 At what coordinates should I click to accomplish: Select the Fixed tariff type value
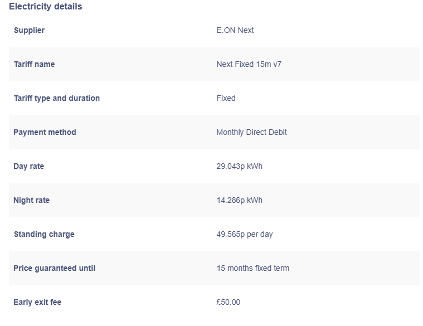(226, 98)
